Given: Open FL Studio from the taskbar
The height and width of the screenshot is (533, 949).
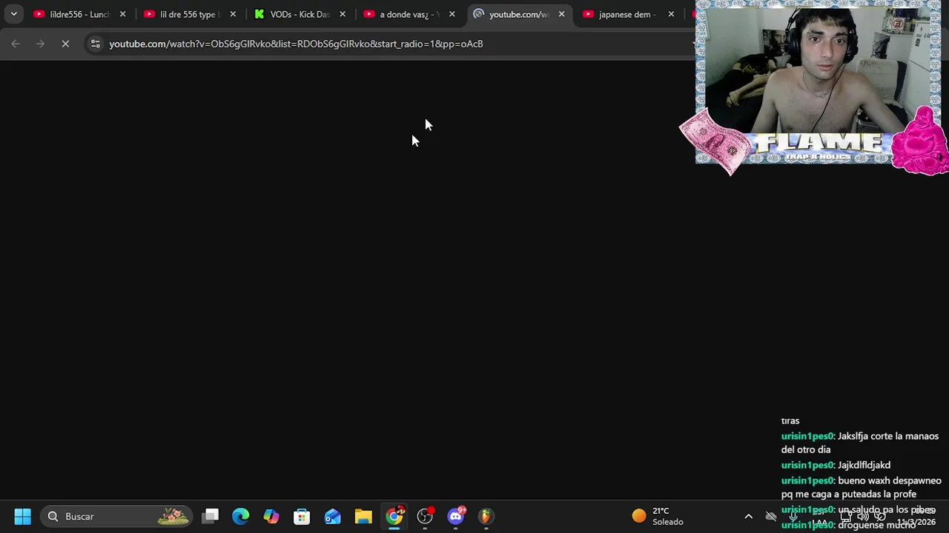Looking at the screenshot, I should 486,516.
